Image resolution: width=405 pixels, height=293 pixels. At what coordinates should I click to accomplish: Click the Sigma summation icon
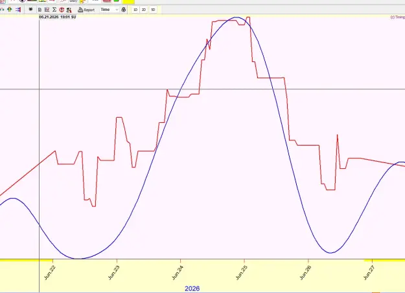(54, 10)
